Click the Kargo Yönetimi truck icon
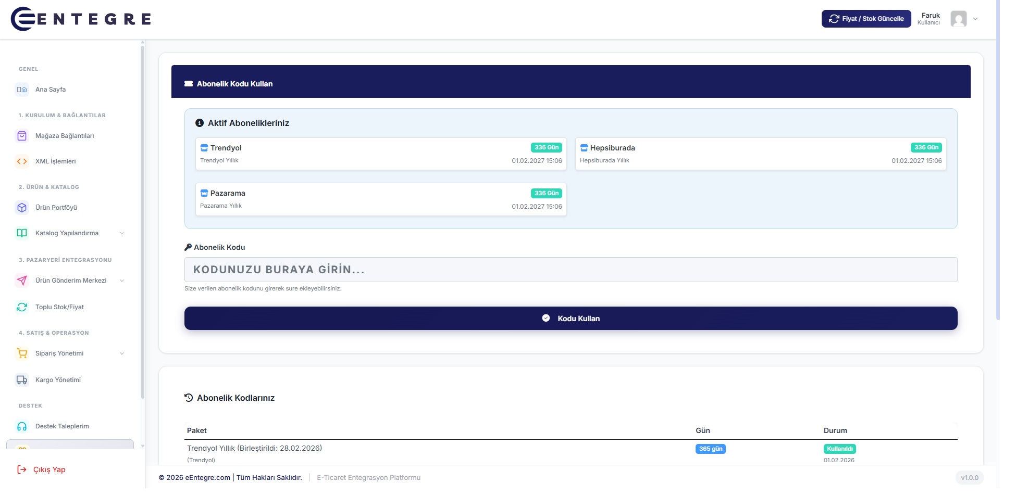Viewport: 1016px width, 495px height. (x=22, y=380)
